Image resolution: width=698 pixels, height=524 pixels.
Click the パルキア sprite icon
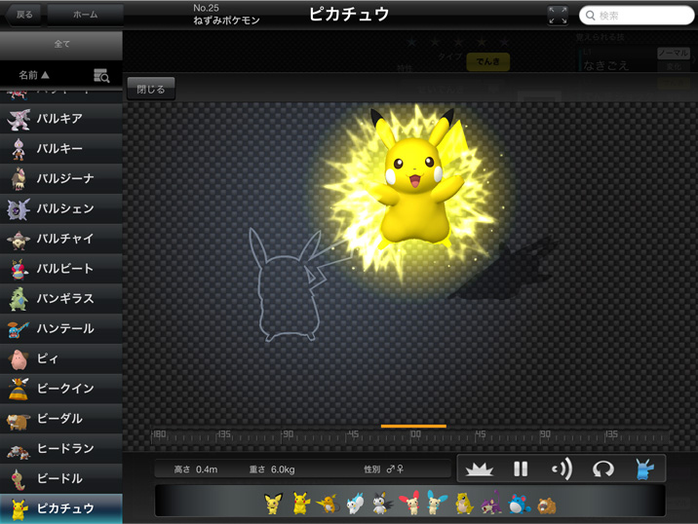(x=19, y=119)
